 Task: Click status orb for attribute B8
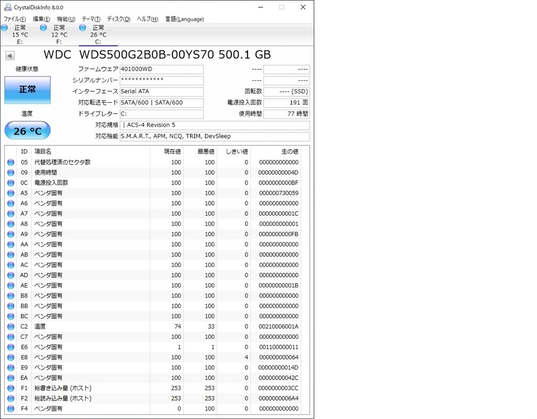point(11,296)
